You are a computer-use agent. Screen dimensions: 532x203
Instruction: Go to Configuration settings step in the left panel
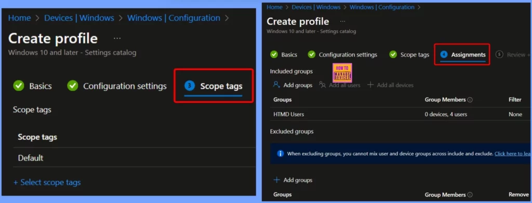(x=117, y=86)
